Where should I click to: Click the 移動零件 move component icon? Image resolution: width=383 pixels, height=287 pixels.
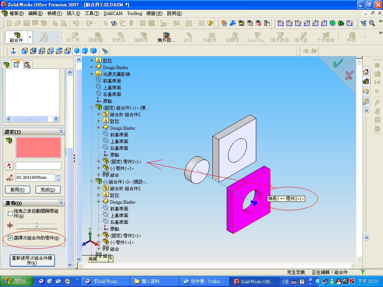pos(212,37)
